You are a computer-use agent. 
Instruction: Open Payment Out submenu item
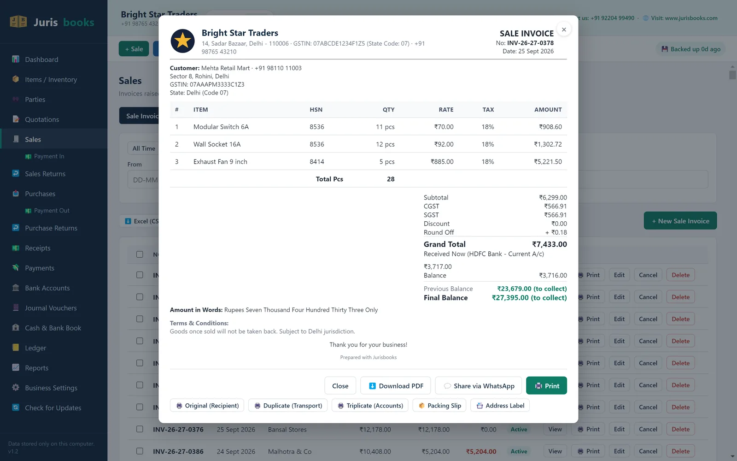[52, 211]
